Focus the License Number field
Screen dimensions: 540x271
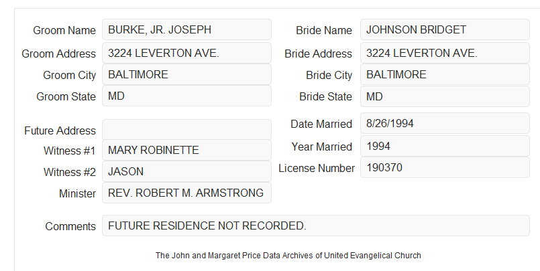[445, 167]
